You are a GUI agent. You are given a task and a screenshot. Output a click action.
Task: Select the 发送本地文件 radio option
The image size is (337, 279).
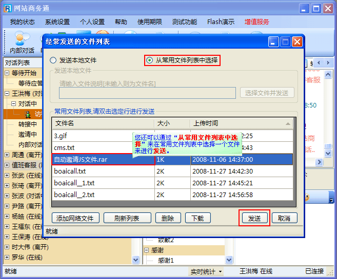point(53,60)
